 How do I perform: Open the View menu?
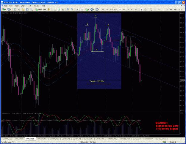tap(11, 6)
